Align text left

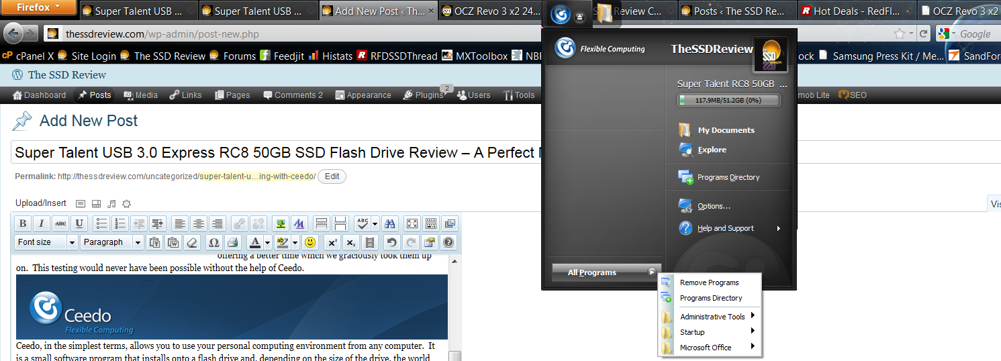pos(179,223)
